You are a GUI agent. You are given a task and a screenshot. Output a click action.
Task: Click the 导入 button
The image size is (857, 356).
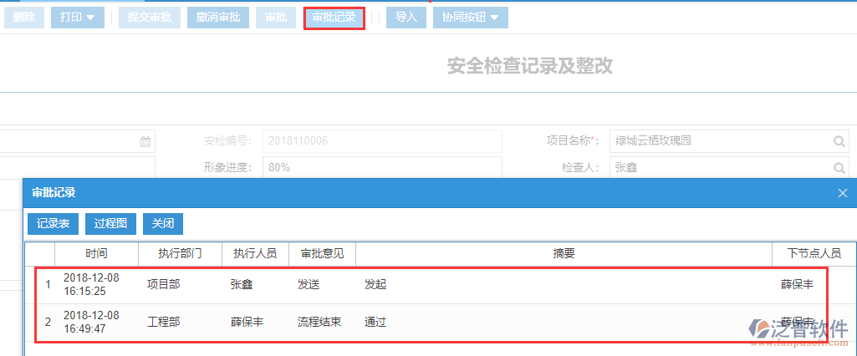406,17
